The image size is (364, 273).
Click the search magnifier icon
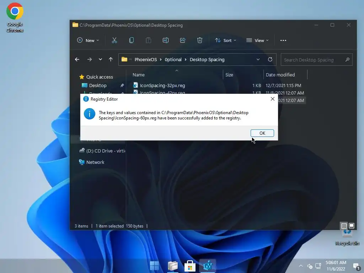(347, 60)
